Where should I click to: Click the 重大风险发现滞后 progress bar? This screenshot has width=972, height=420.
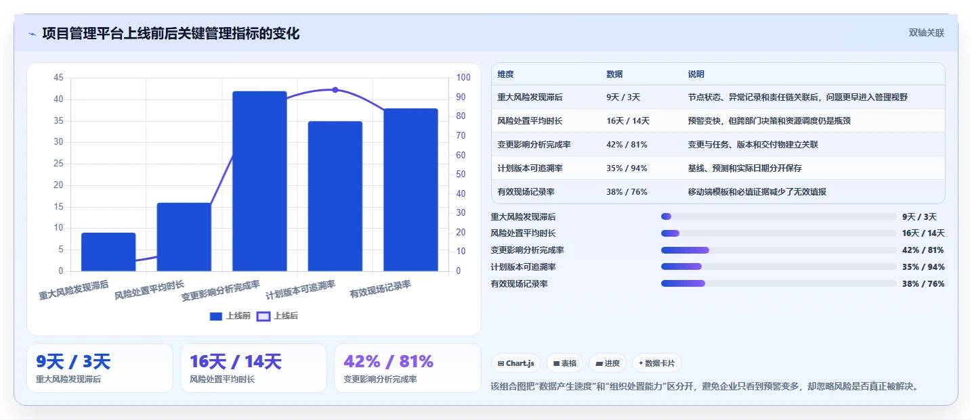click(x=779, y=216)
